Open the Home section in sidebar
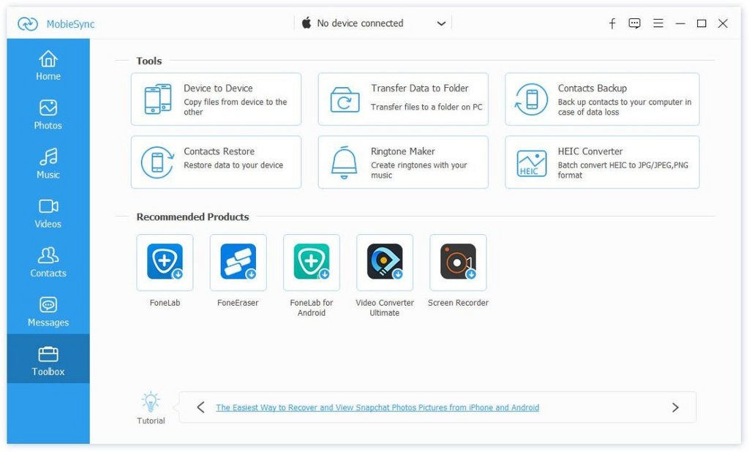This screenshot has height=452, width=749. coord(48,65)
